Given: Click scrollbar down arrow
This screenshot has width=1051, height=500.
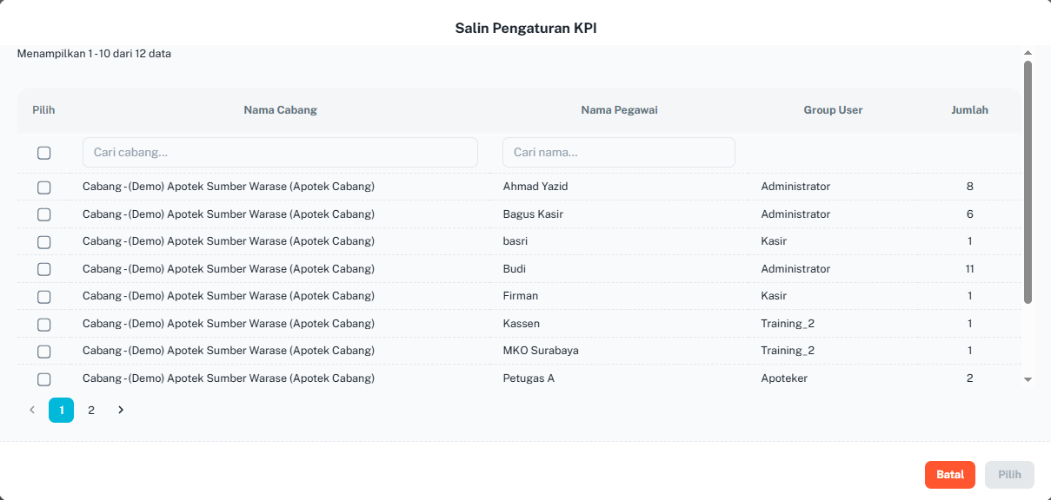Looking at the screenshot, I should click(x=1028, y=379).
